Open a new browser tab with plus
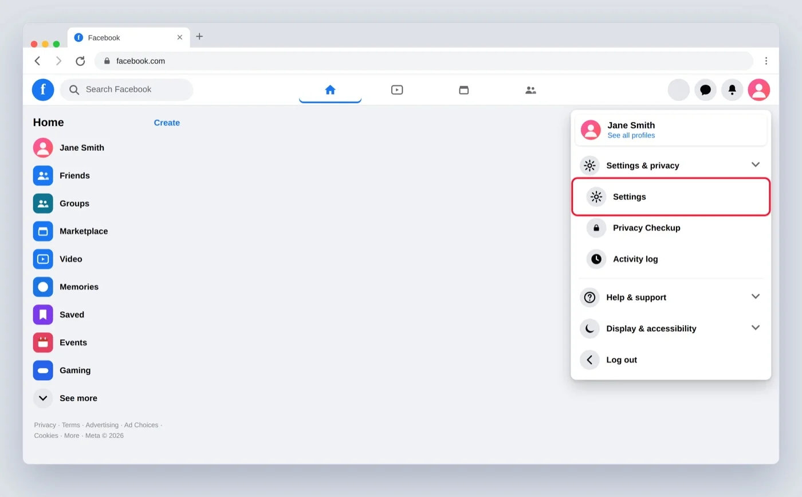This screenshot has height=497, width=802. [199, 37]
